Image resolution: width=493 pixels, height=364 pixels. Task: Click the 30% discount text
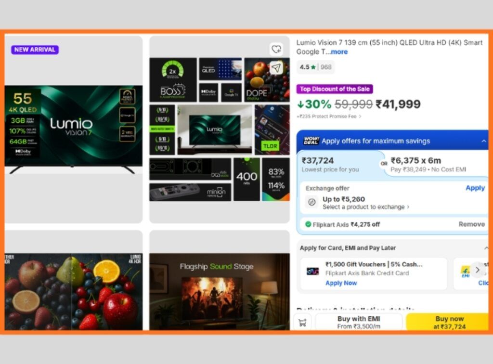pyautogui.click(x=314, y=104)
